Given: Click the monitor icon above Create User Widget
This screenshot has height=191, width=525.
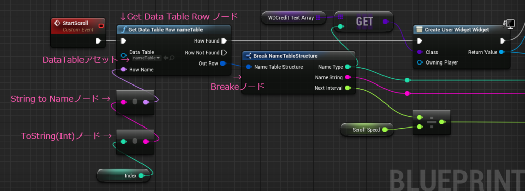Looking at the screenshot, I should (509, 24).
